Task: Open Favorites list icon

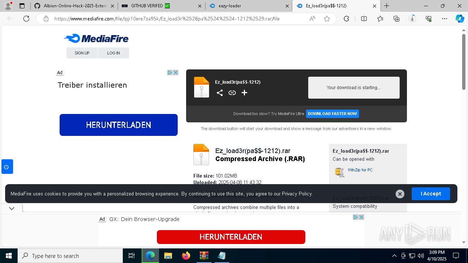Action: (380, 19)
